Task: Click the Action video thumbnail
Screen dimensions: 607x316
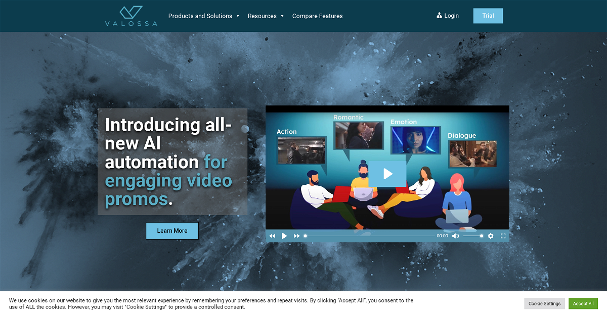Action: (x=301, y=150)
